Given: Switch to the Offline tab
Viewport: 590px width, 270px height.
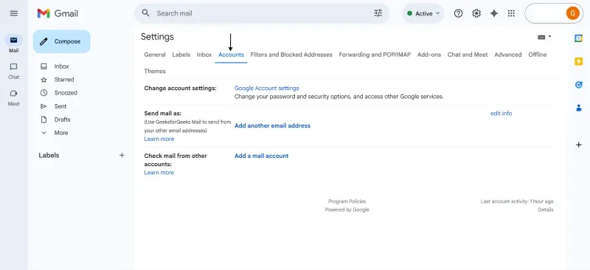Looking at the screenshot, I should [538, 55].
